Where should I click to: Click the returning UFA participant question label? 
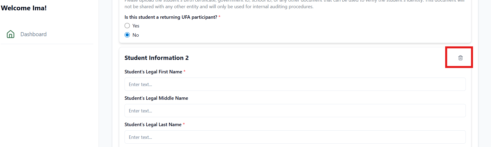point(171,17)
